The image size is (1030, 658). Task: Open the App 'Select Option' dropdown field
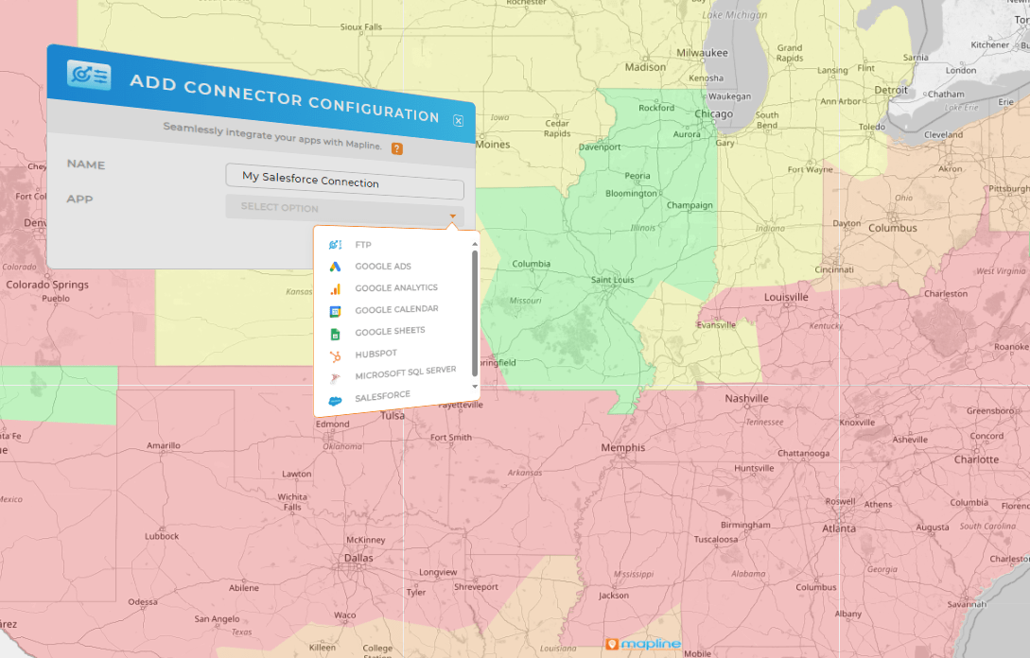tap(344, 208)
